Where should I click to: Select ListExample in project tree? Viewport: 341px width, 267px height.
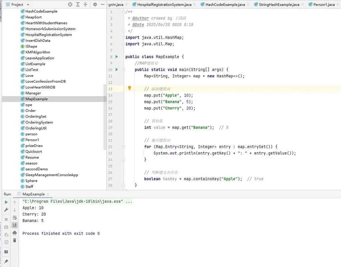pos(35,64)
